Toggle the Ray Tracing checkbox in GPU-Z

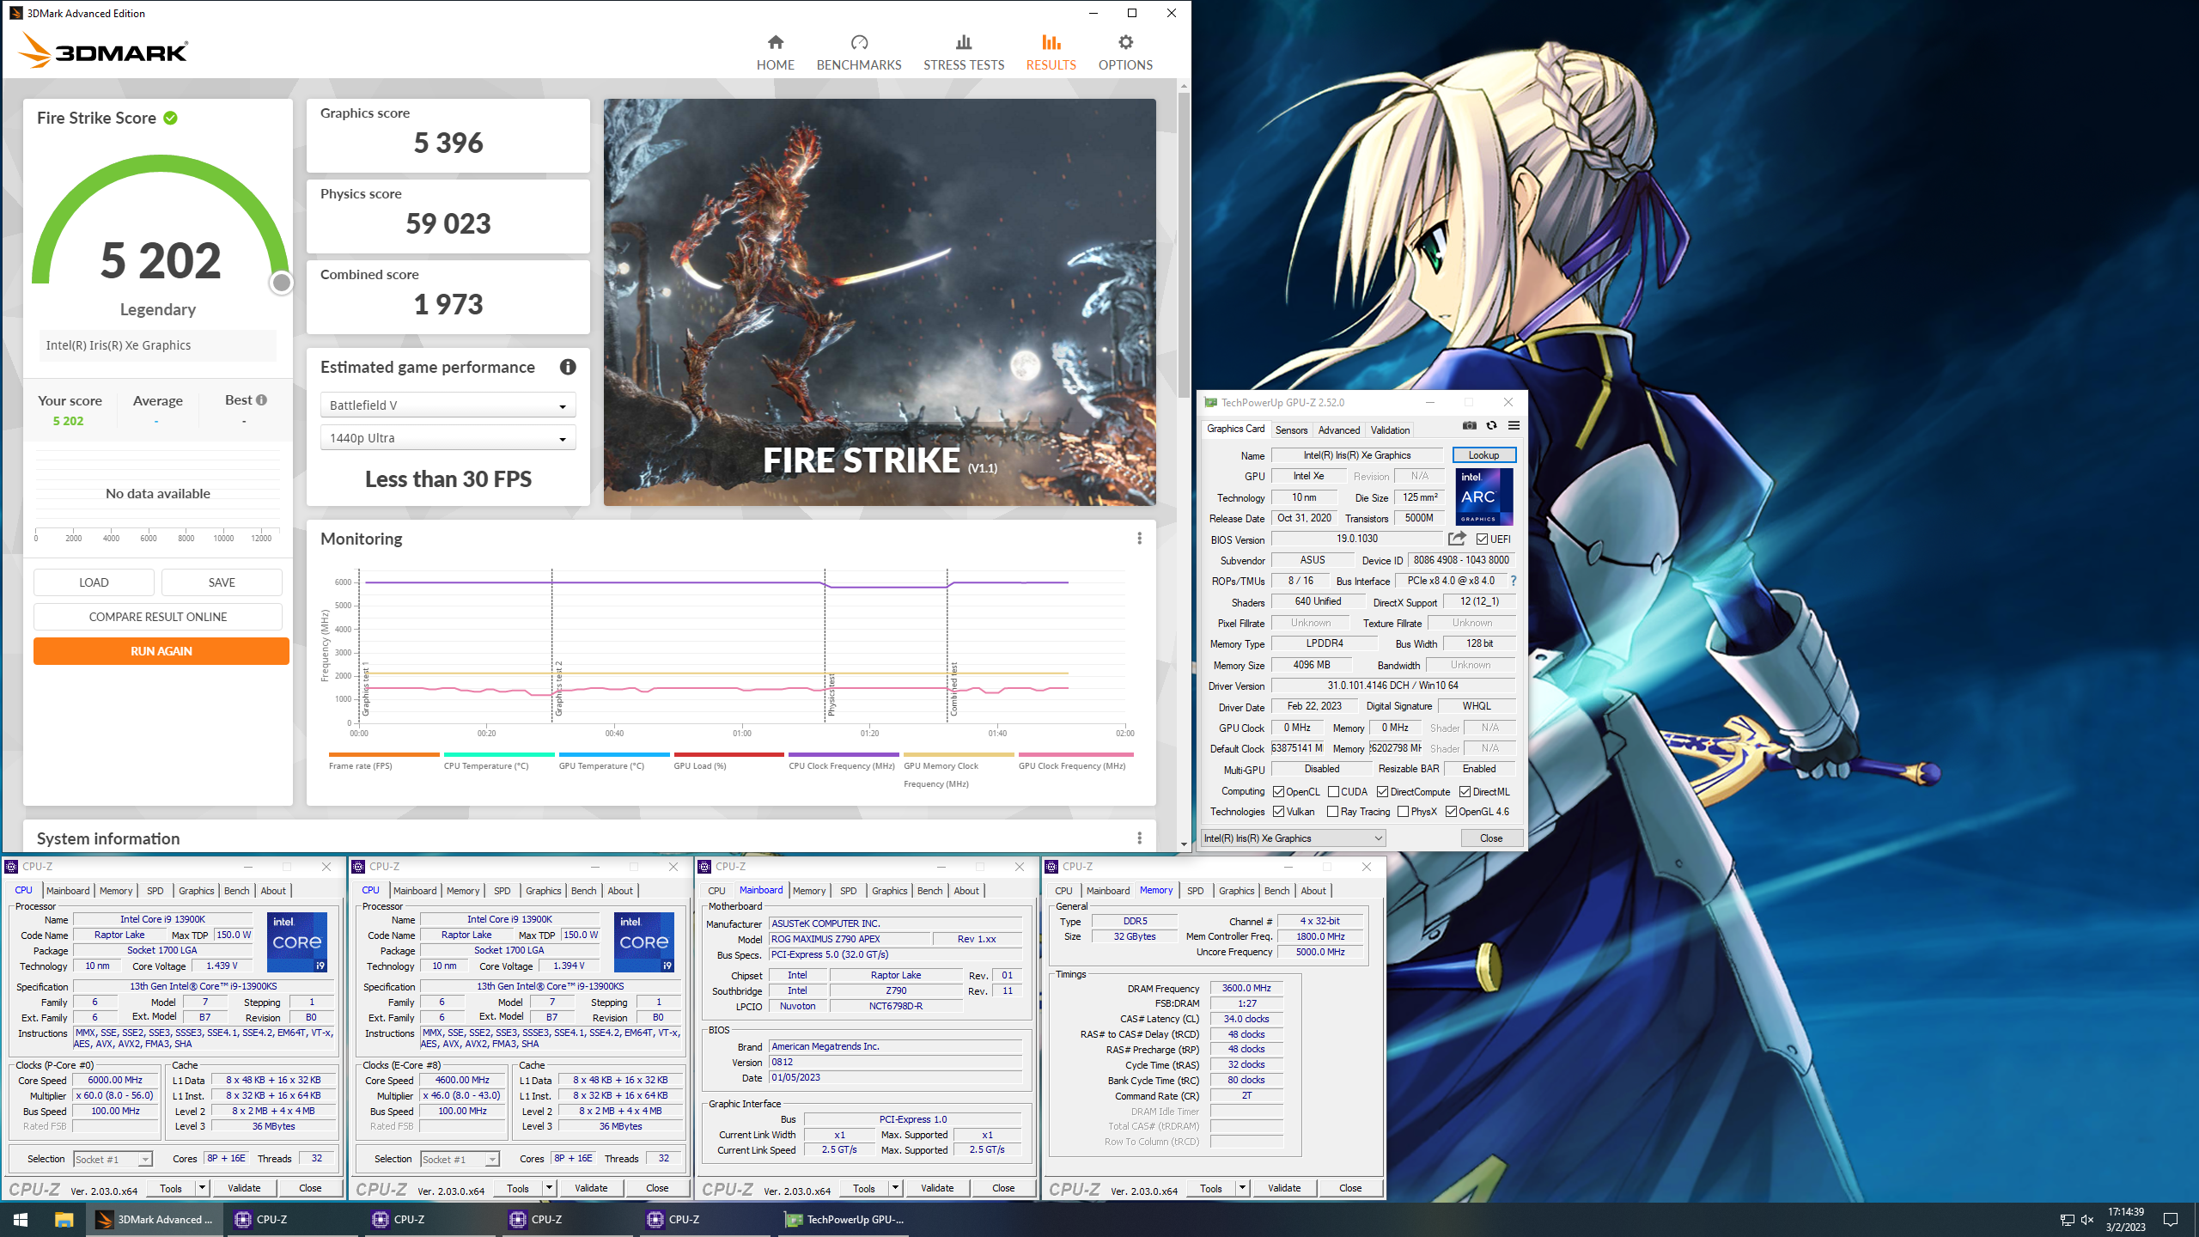coord(1332,812)
